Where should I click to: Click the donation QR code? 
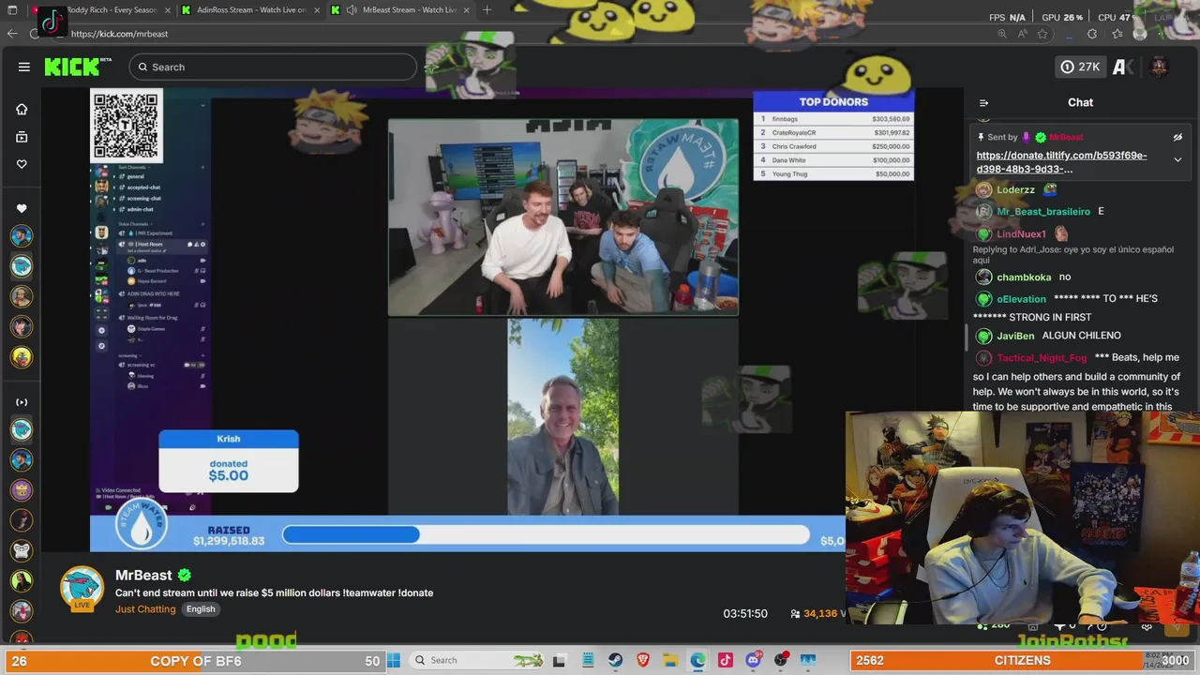click(x=127, y=126)
